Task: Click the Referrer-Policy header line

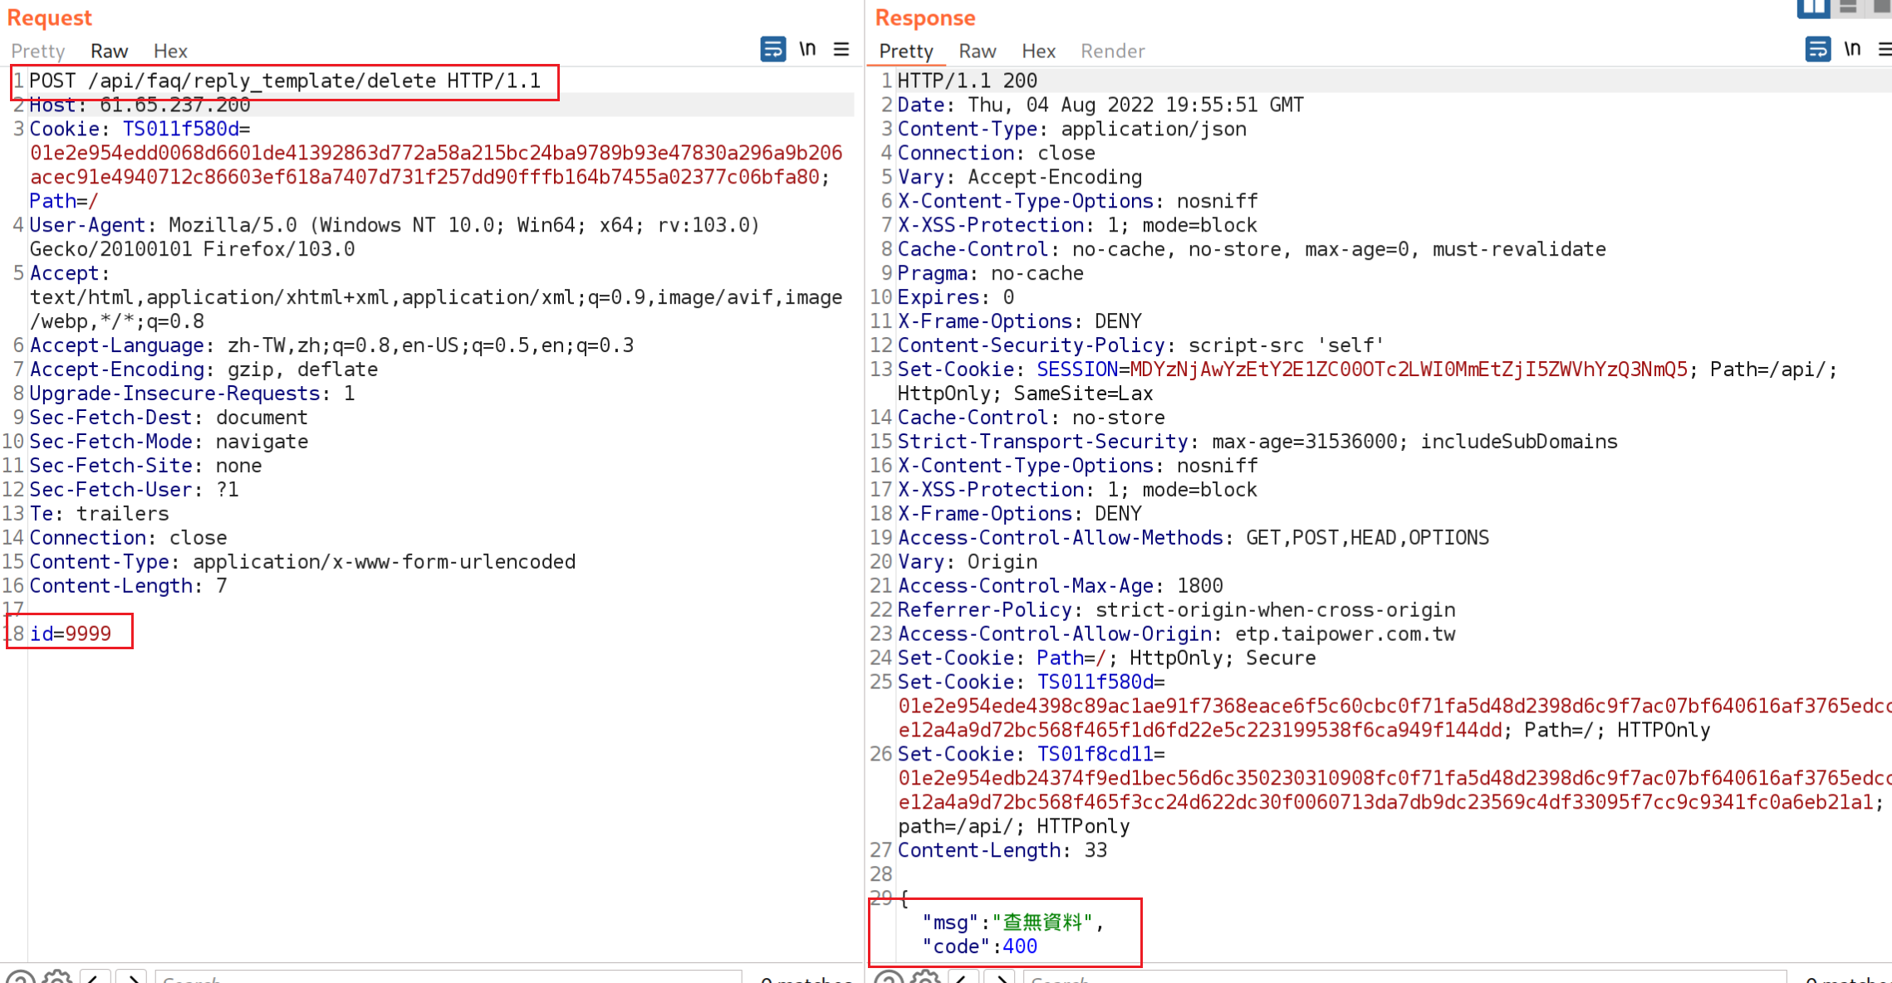Action: (1177, 610)
